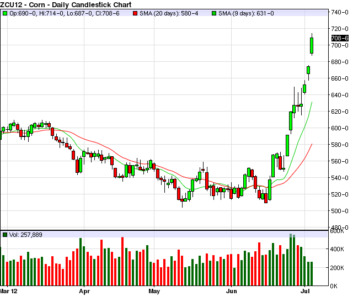Screen dimensions: 353x296
Task: Click the 'May' date axis label
Action: click(x=154, y=291)
